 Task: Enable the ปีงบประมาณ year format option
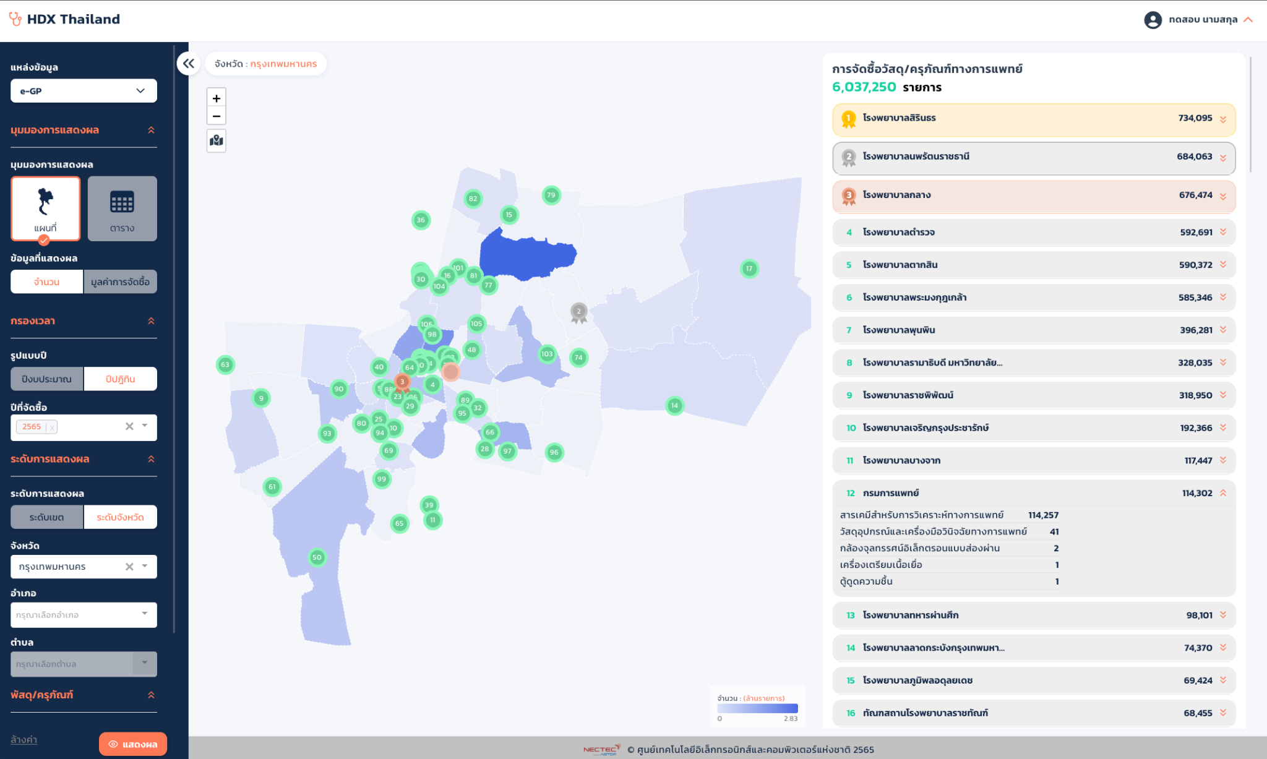point(46,379)
